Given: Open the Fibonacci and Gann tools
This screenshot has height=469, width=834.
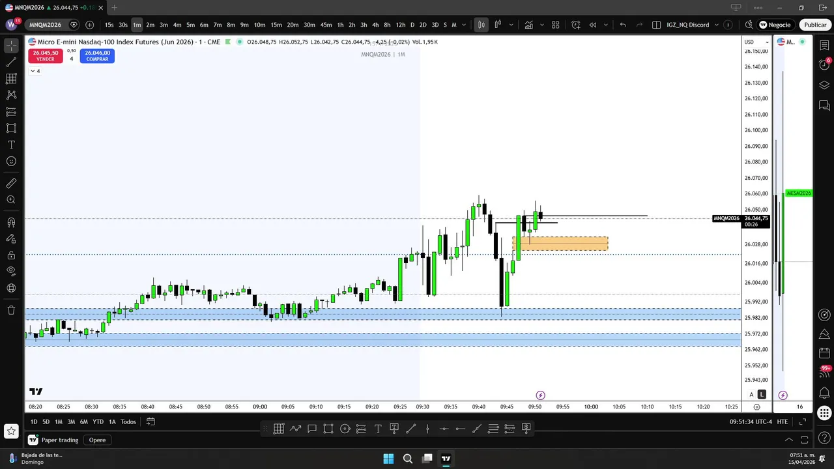Looking at the screenshot, I should click(11, 79).
